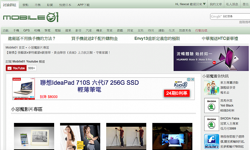Open the 女性 category menu
Screen dimensions: 250x150
(141, 31)
